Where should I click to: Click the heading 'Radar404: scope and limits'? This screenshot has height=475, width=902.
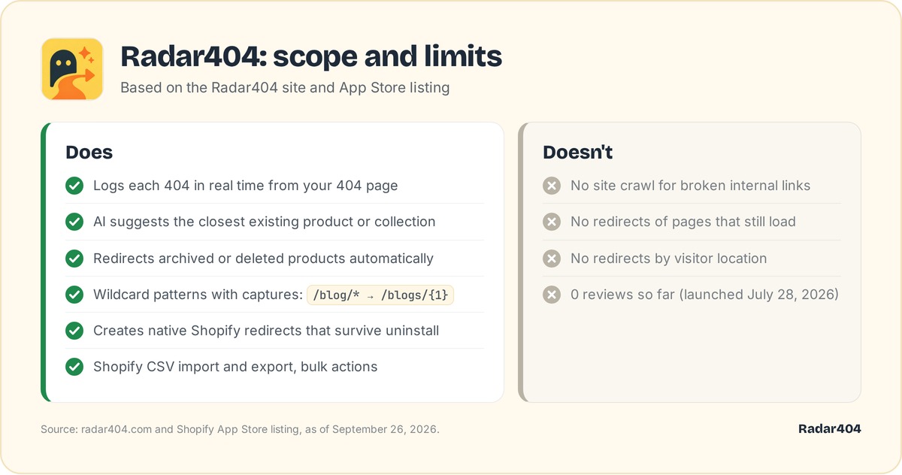click(311, 56)
